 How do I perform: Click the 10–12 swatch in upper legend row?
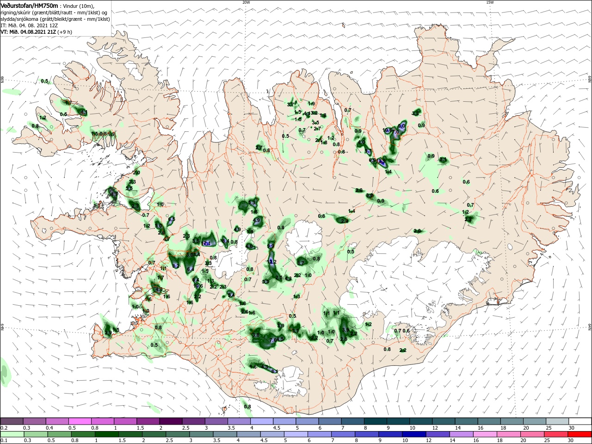[420, 421]
